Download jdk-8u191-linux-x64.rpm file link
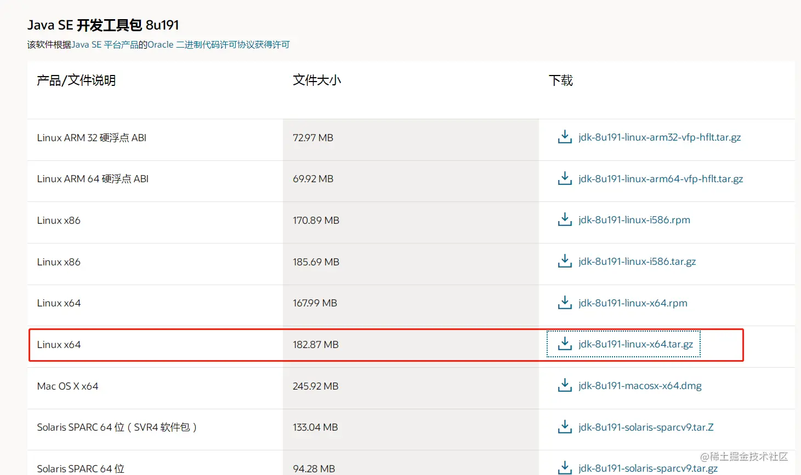 pyautogui.click(x=633, y=303)
